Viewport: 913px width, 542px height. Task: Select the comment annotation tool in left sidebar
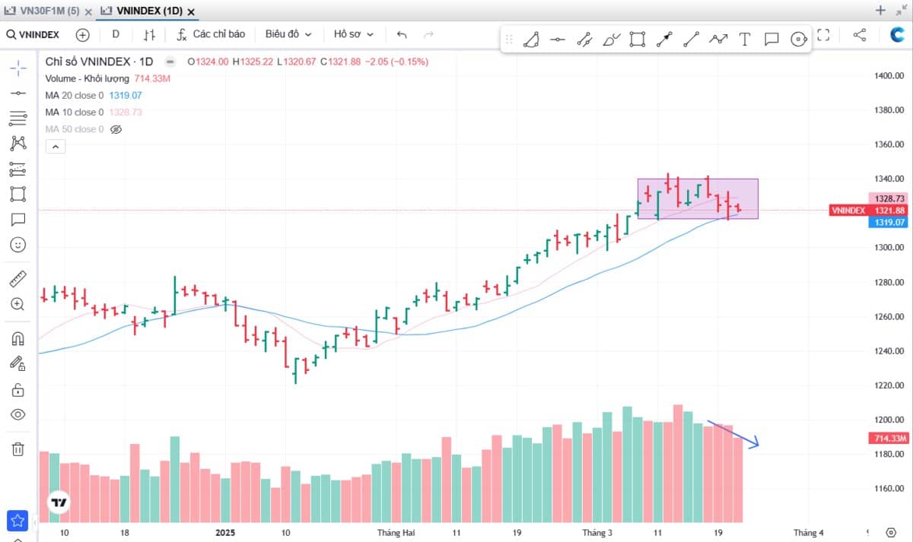[x=18, y=220]
